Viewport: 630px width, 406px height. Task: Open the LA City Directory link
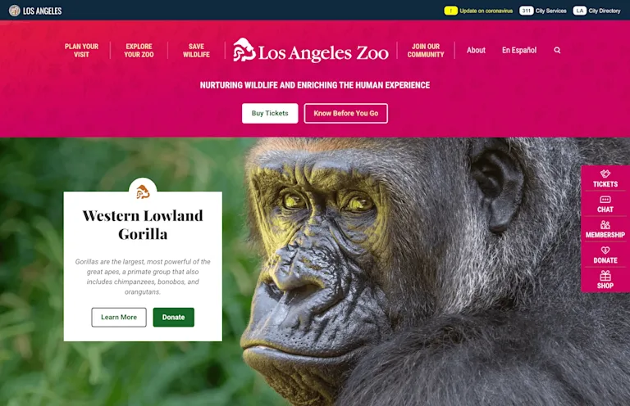click(596, 11)
